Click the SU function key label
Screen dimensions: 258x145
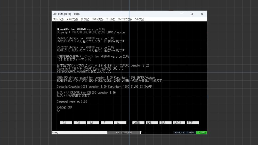coord(120,123)
